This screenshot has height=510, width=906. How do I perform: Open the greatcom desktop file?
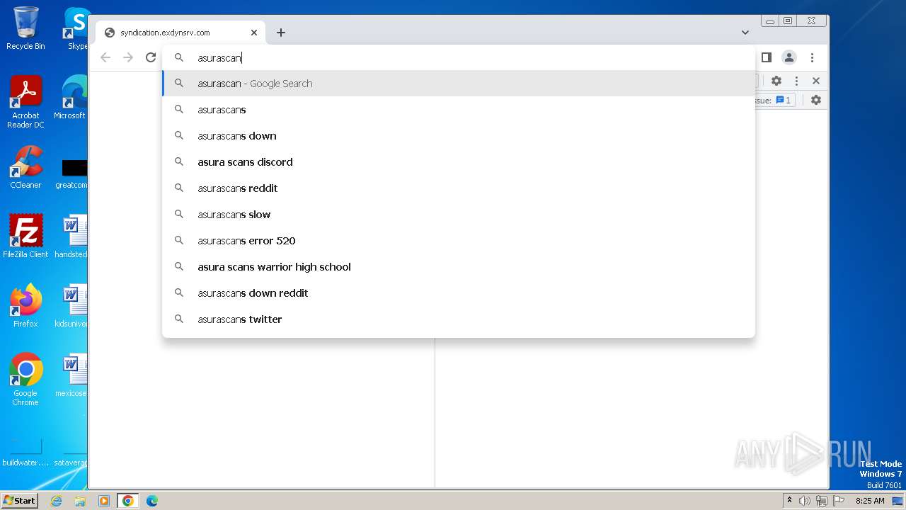(x=71, y=174)
